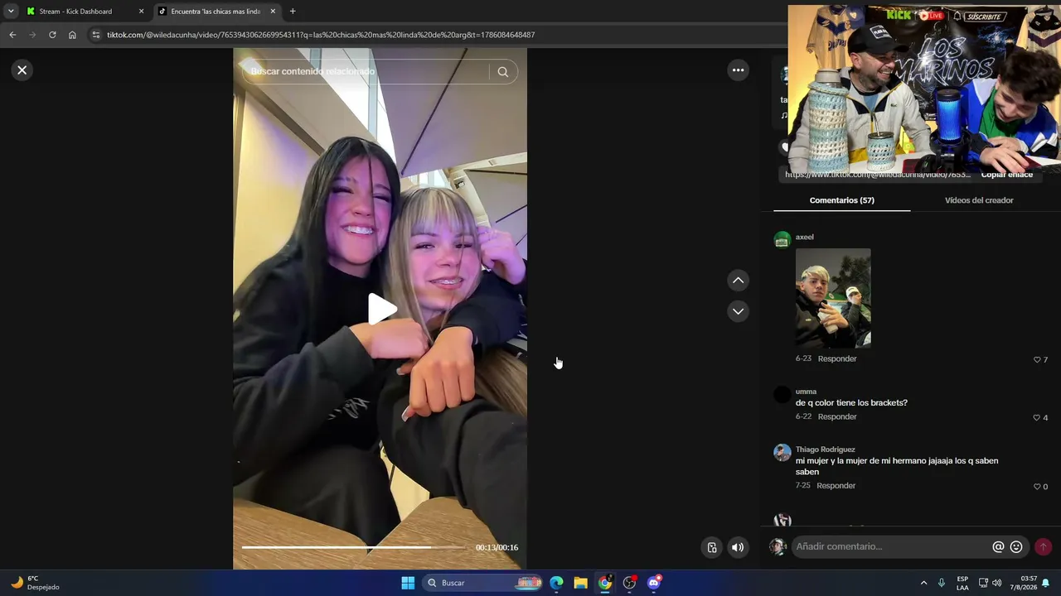This screenshot has height=596, width=1061.
Task: Go to the next video with down chevron
Action: tap(738, 311)
